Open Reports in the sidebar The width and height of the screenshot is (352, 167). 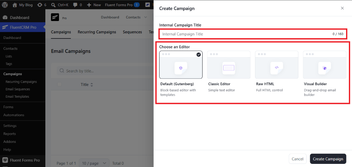[9, 134]
